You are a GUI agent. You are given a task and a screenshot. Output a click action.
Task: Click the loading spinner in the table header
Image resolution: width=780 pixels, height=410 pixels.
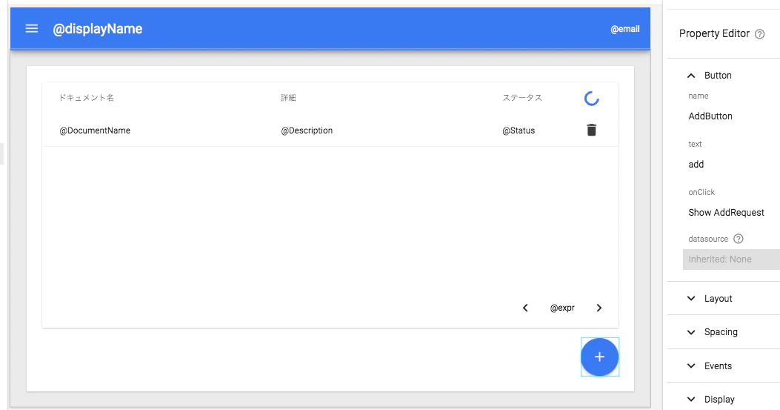tap(591, 98)
